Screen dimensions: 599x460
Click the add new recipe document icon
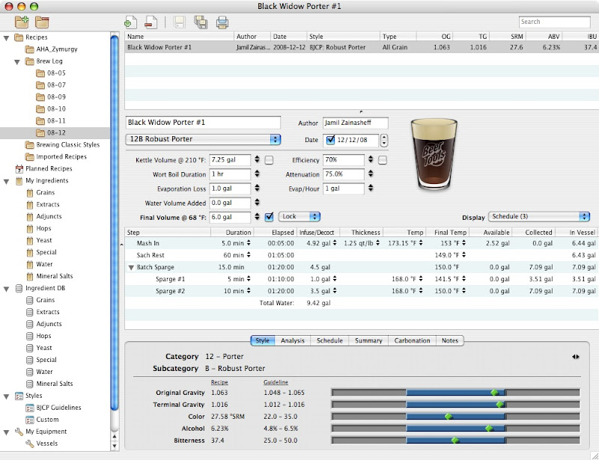tap(131, 22)
